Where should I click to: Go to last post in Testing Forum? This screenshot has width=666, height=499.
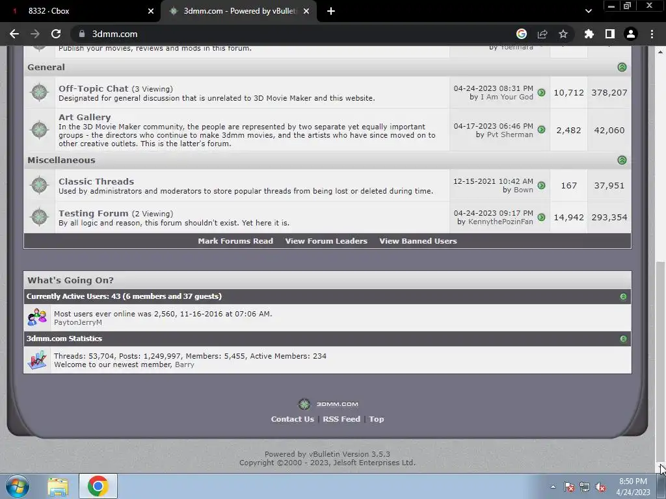(541, 217)
